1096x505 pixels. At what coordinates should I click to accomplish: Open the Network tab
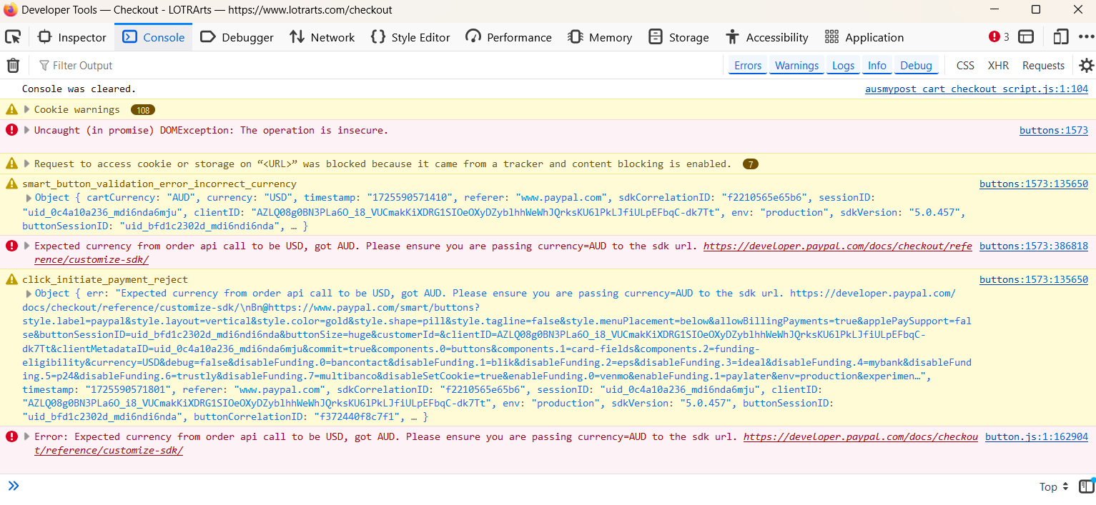coord(322,37)
